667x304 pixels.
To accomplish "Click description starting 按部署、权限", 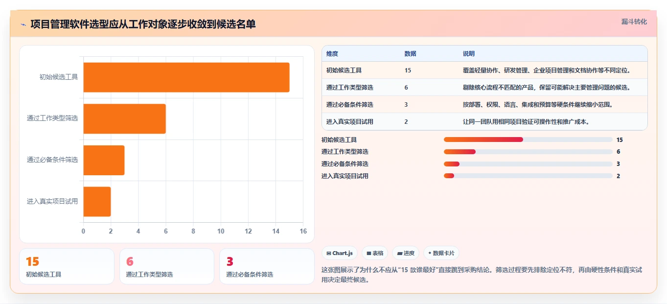I will (x=538, y=105).
